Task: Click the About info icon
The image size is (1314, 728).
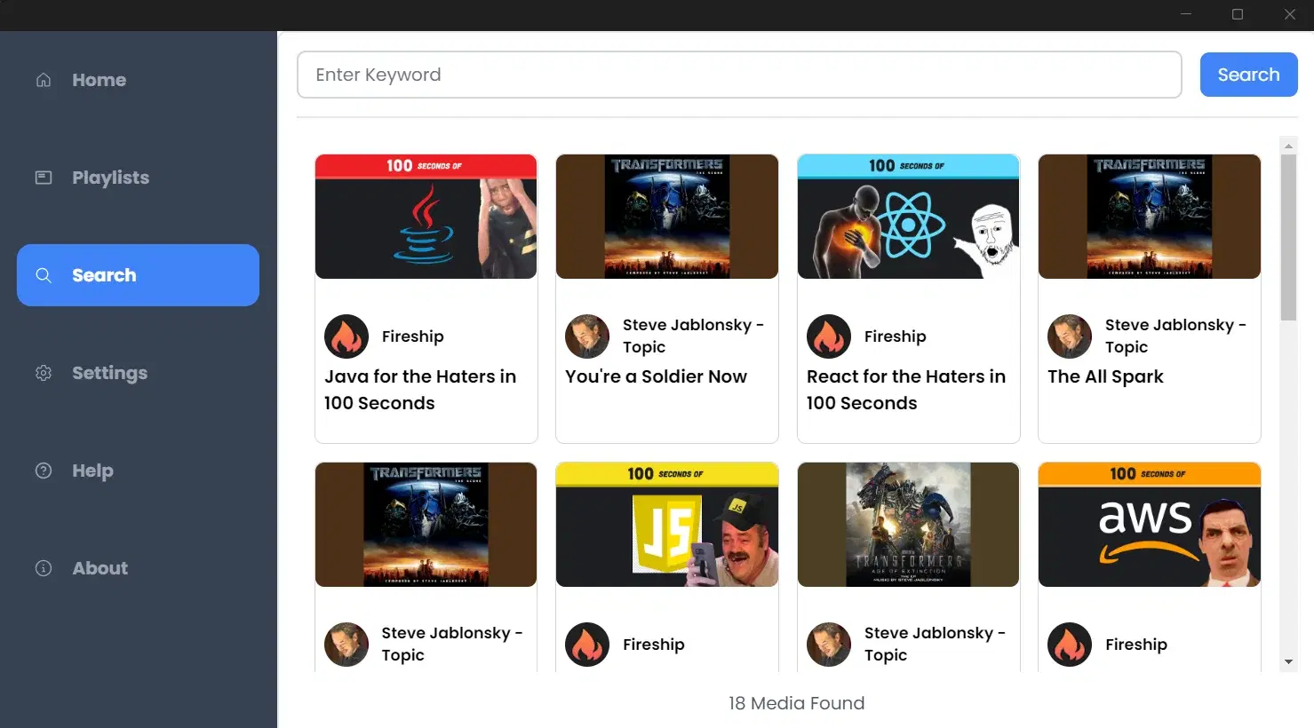Action: coord(44,568)
